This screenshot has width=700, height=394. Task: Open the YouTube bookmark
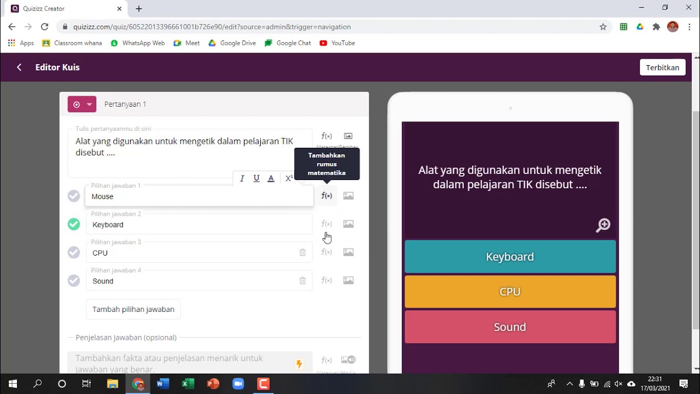337,43
